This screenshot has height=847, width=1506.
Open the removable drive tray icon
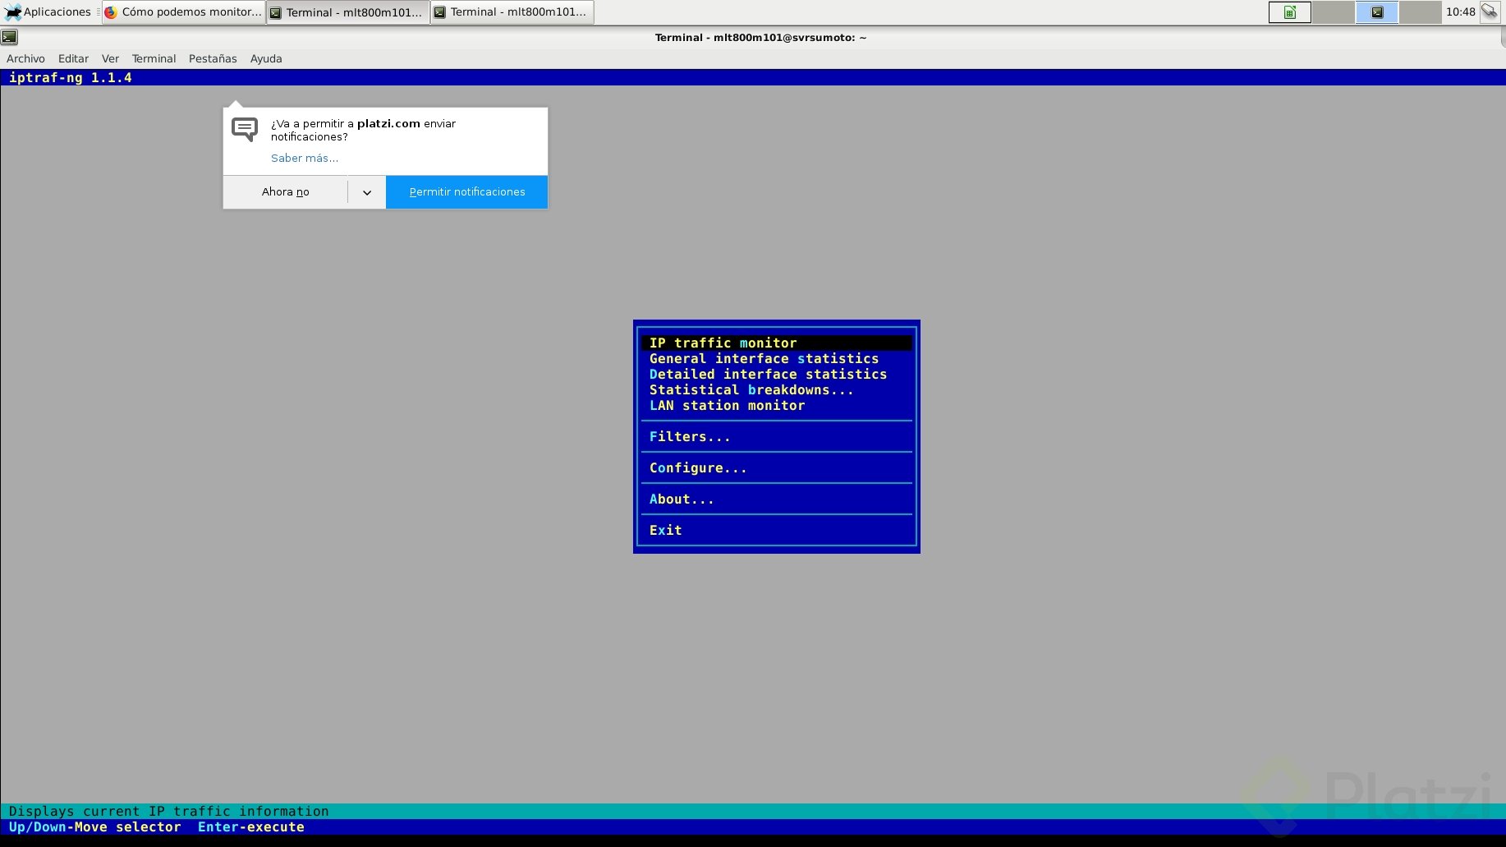click(1490, 12)
